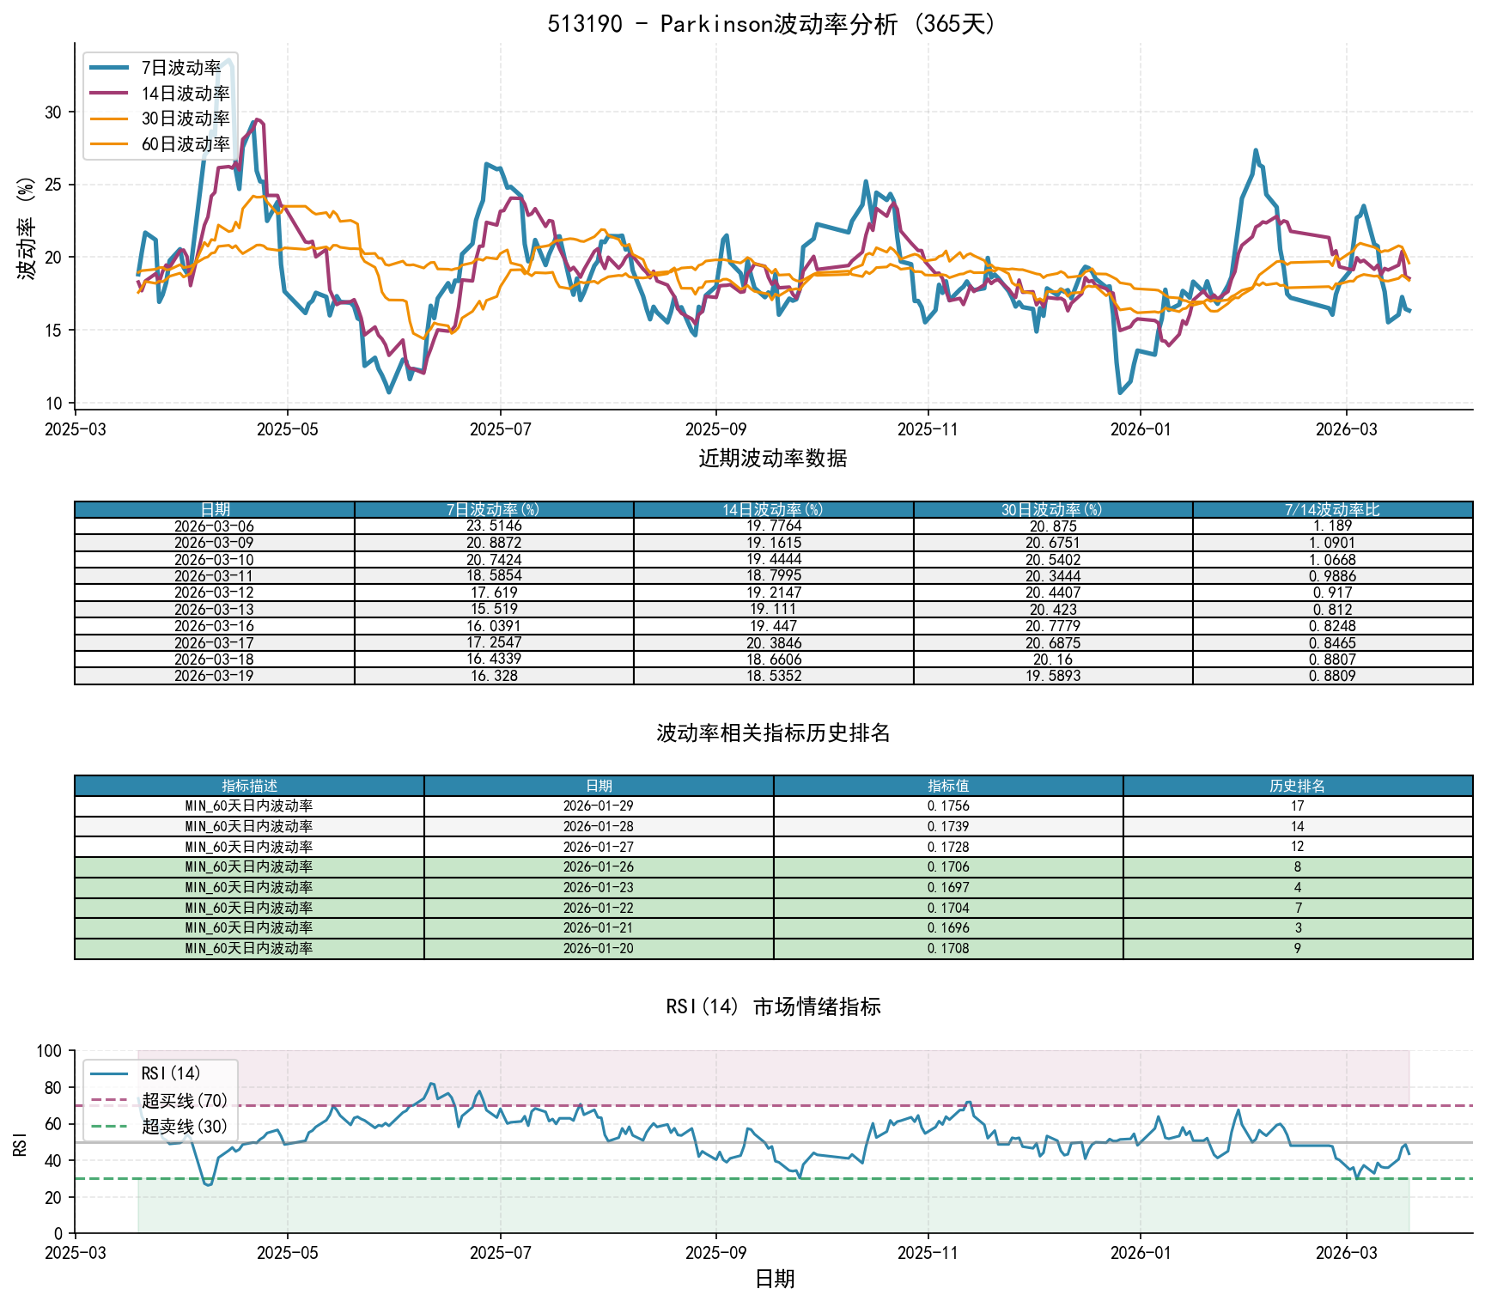The height and width of the screenshot is (1301, 1485).
Task: Click the 2026-03-19 date cell
Action: coord(214,676)
